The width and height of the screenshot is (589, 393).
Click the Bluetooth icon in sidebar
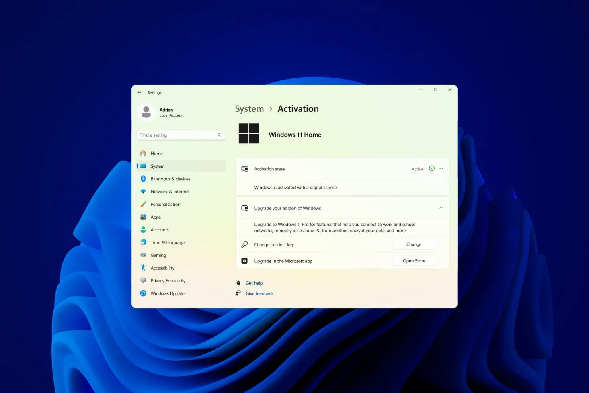coord(143,179)
